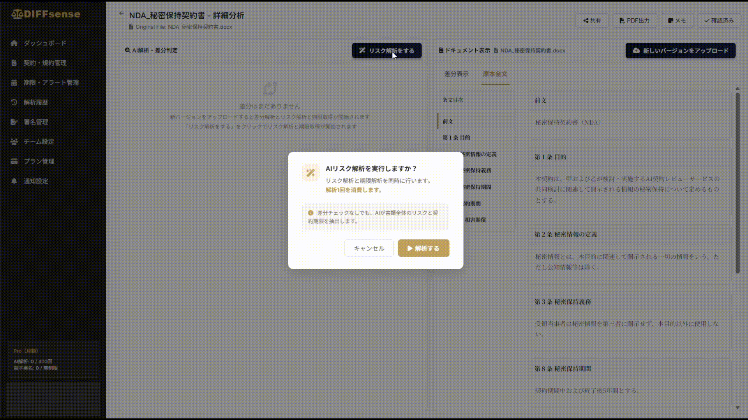Open ダッシュボード via home icon
The image size is (748, 420).
click(x=14, y=43)
